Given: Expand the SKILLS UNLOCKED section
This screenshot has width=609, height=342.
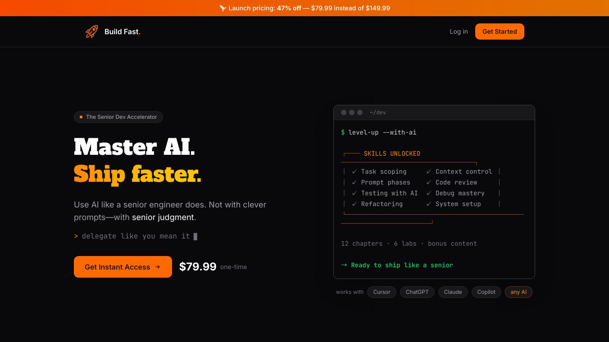Looking at the screenshot, I should 391,153.
